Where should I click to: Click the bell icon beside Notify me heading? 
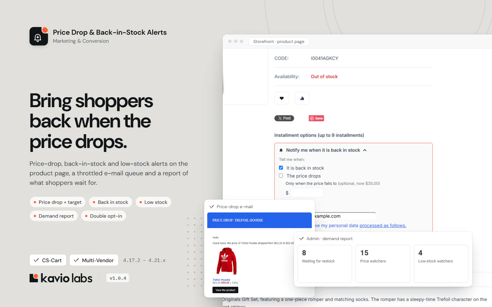pos(281,150)
